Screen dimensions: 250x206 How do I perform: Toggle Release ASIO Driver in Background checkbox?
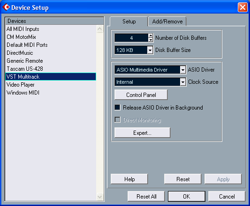[x=118, y=108]
